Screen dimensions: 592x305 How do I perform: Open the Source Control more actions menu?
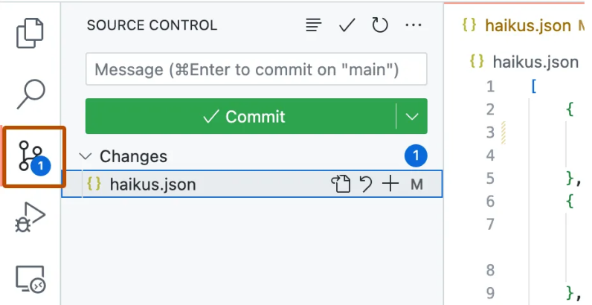point(413,25)
